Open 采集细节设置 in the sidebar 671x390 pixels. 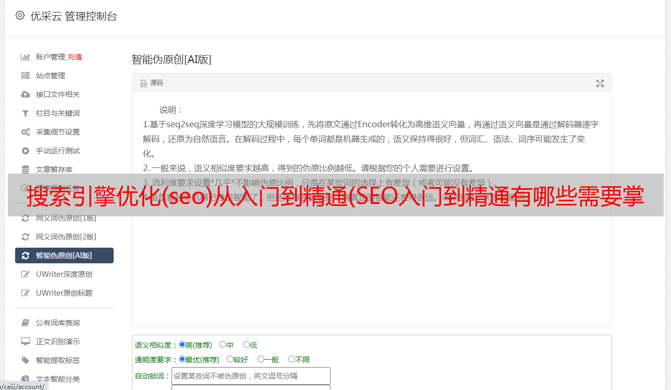click(58, 132)
